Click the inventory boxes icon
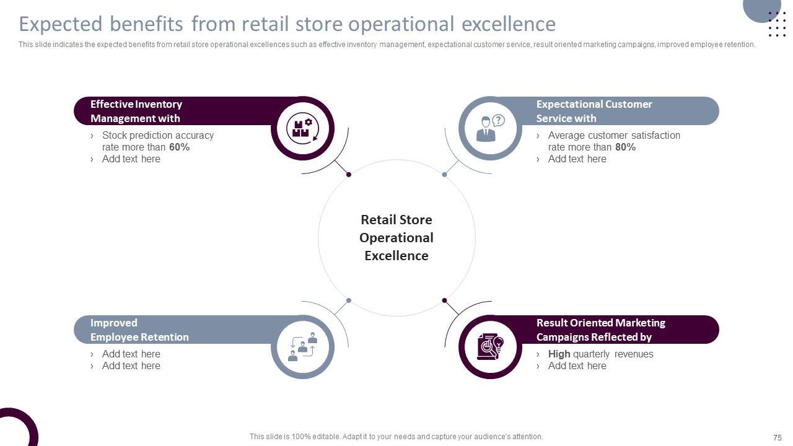Image resolution: width=793 pixels, height=446 pixels. point(302,128)
